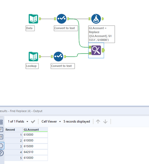149x164 pixels.
Task: Click record number 3 row header
Action: [x=14, y=146]
